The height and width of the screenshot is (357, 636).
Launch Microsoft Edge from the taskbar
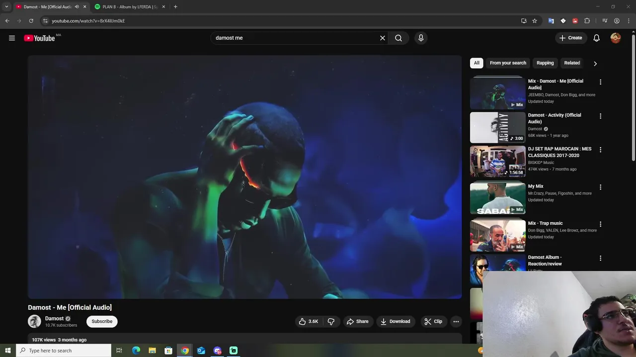pyautogui.click(x=136, y=351)
